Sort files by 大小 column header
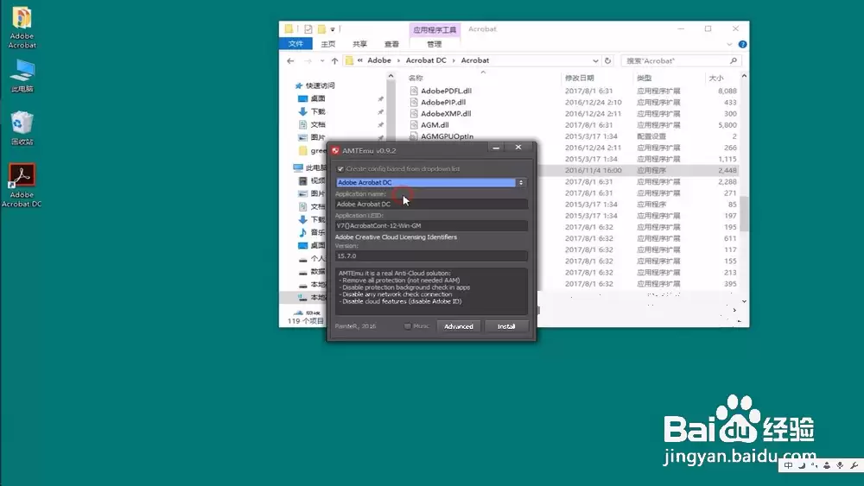The image size is (864, 486). click(x=715, y=79)
